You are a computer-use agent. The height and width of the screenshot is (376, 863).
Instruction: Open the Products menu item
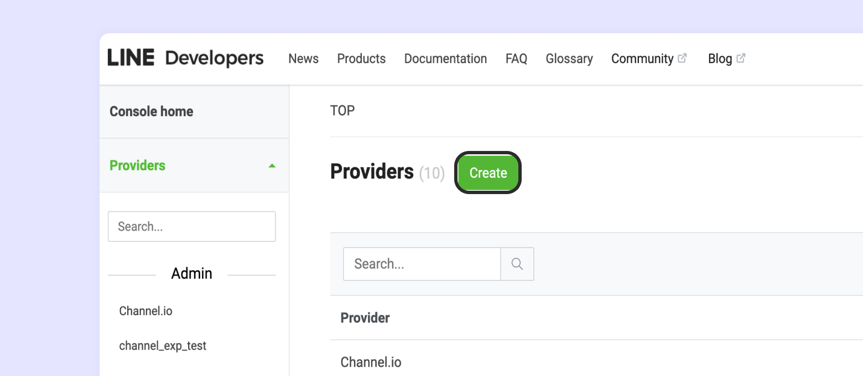pos(361,59)
